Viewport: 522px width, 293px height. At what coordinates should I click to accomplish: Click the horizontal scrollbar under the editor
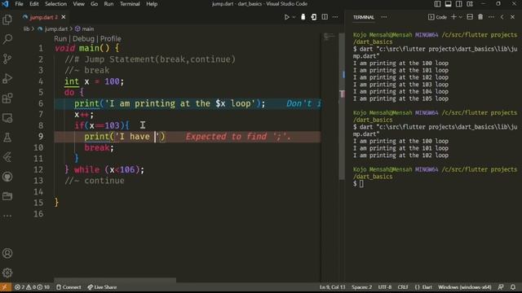pyautogui.click(x=115, y=281)
